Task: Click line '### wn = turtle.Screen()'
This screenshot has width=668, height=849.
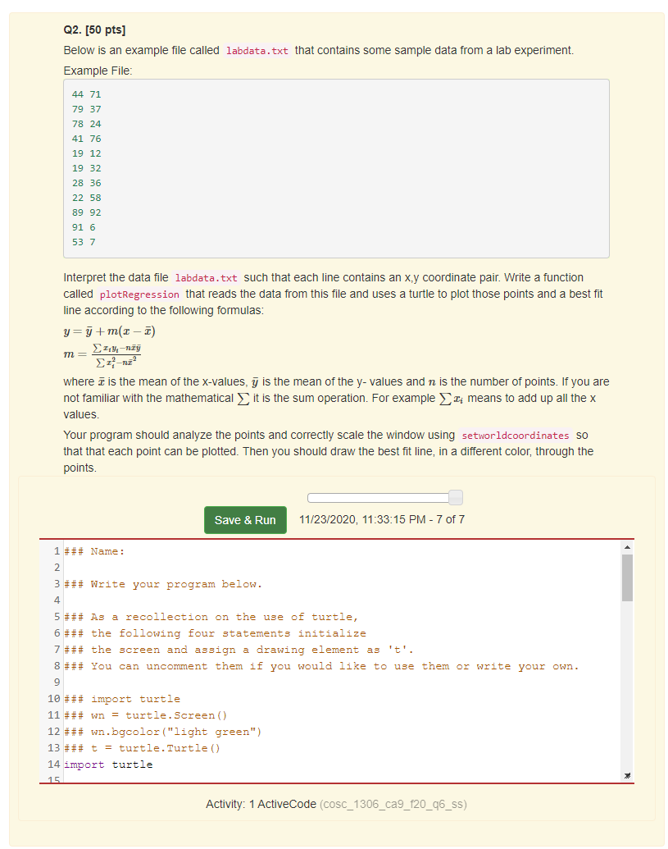Action: click(146, 715)
